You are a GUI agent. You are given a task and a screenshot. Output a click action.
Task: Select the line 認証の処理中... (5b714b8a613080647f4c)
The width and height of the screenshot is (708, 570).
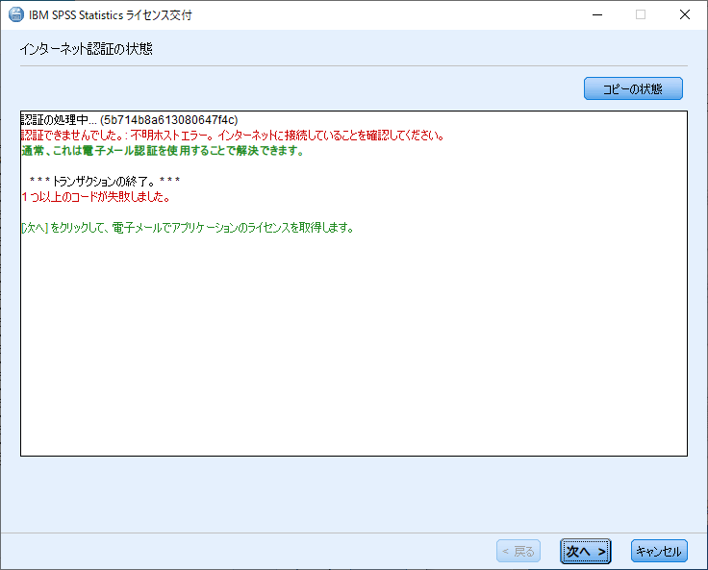(x=130, y=120)
